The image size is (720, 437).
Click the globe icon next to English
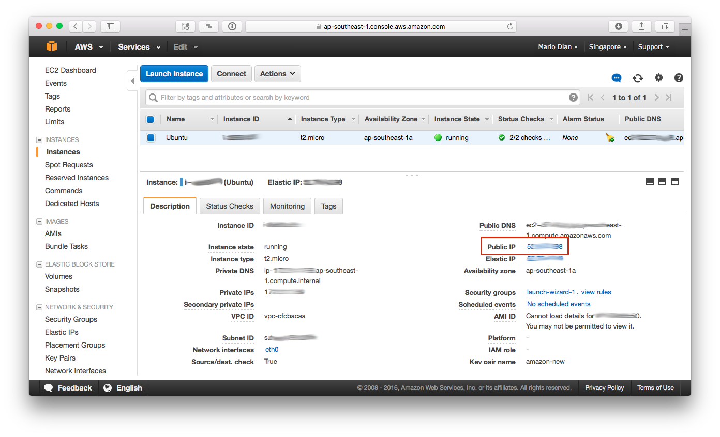point(108,388)
